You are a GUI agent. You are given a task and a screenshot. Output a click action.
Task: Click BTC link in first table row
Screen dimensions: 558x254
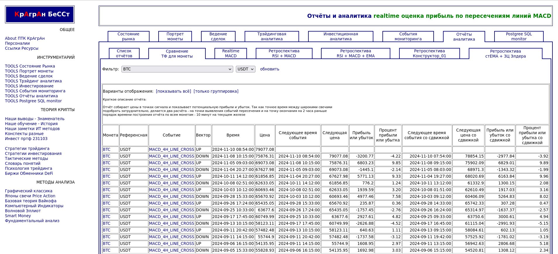pyautogui.click(x=107, y=149)
